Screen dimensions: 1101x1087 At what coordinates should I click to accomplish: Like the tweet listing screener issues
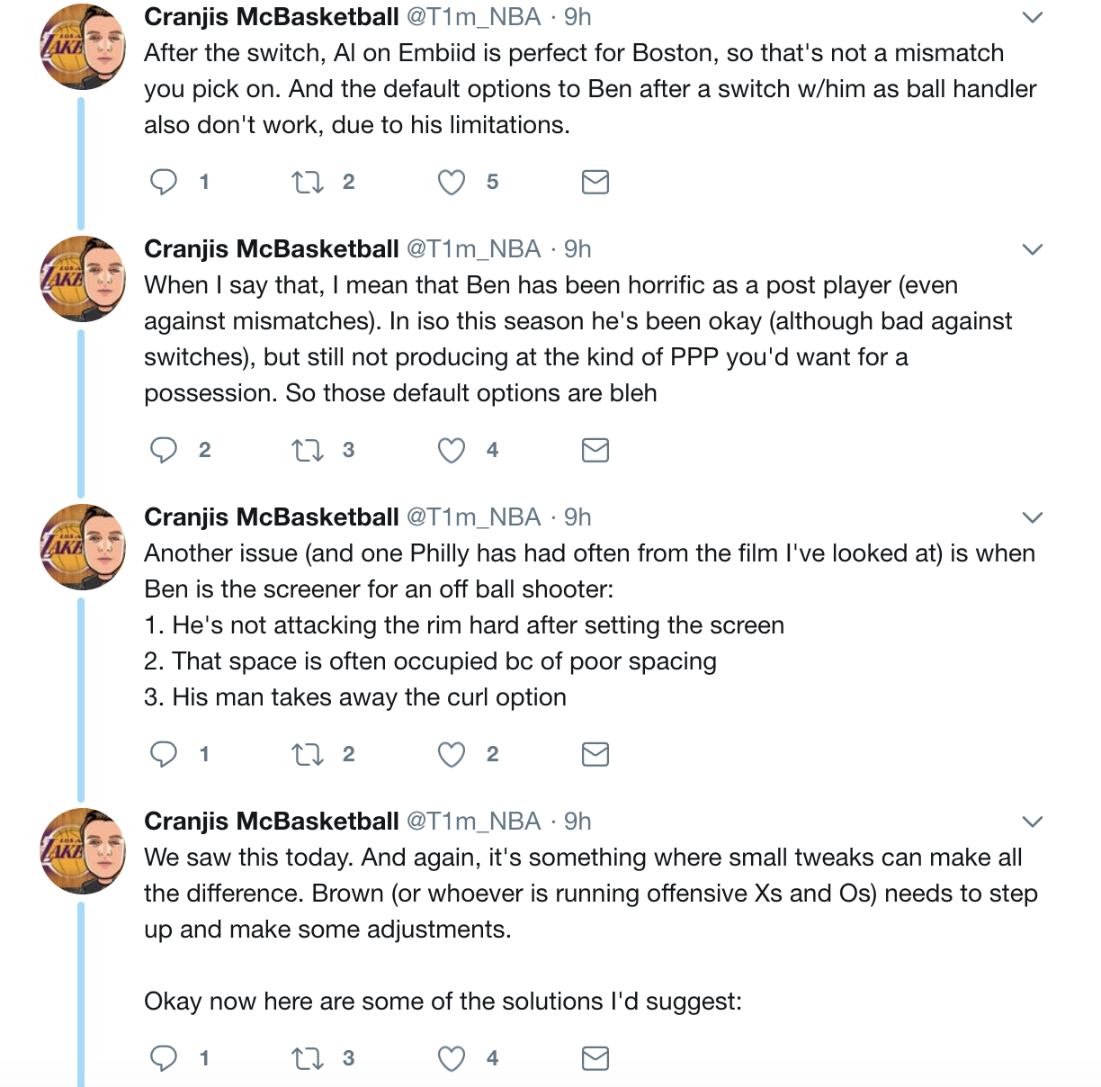tap(452, 754)
